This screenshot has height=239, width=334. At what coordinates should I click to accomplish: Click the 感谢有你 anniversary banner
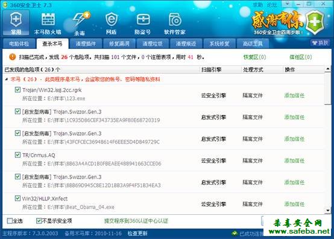(277, 23)
